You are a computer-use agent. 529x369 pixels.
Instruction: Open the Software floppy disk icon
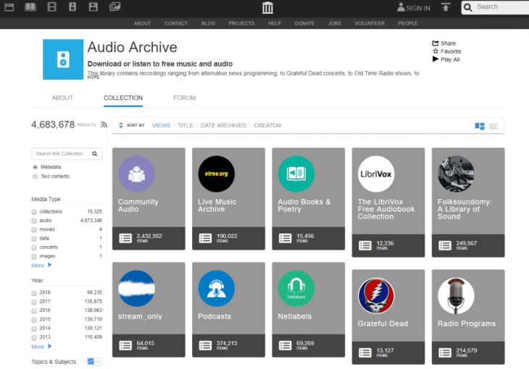(93, 7)
